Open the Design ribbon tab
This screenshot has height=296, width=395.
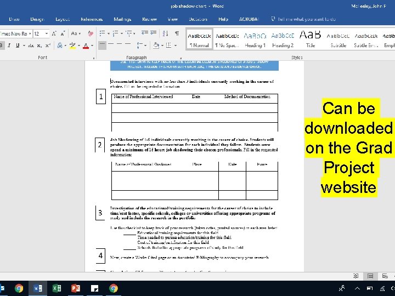37,19
